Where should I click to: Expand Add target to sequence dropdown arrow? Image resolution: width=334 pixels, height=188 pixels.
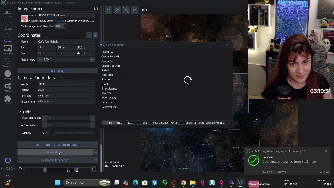coord(96,160)
